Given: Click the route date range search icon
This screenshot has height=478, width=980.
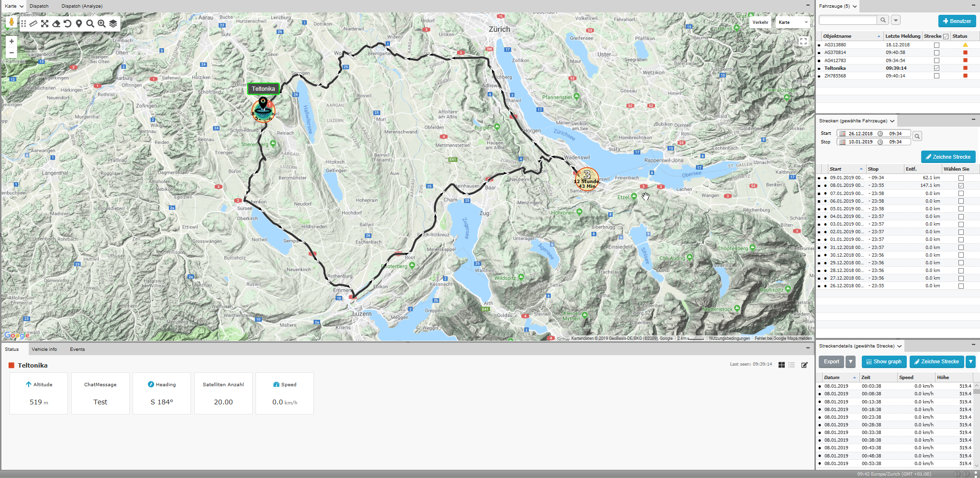Looking at the screenshot, I should click(917, 136).
